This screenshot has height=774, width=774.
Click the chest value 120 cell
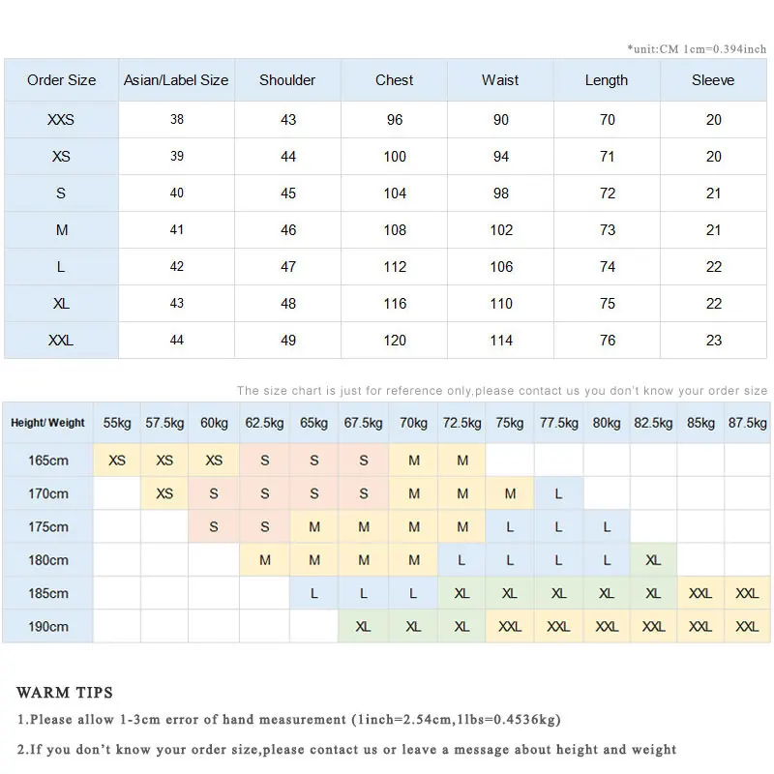tap(394, 341)
